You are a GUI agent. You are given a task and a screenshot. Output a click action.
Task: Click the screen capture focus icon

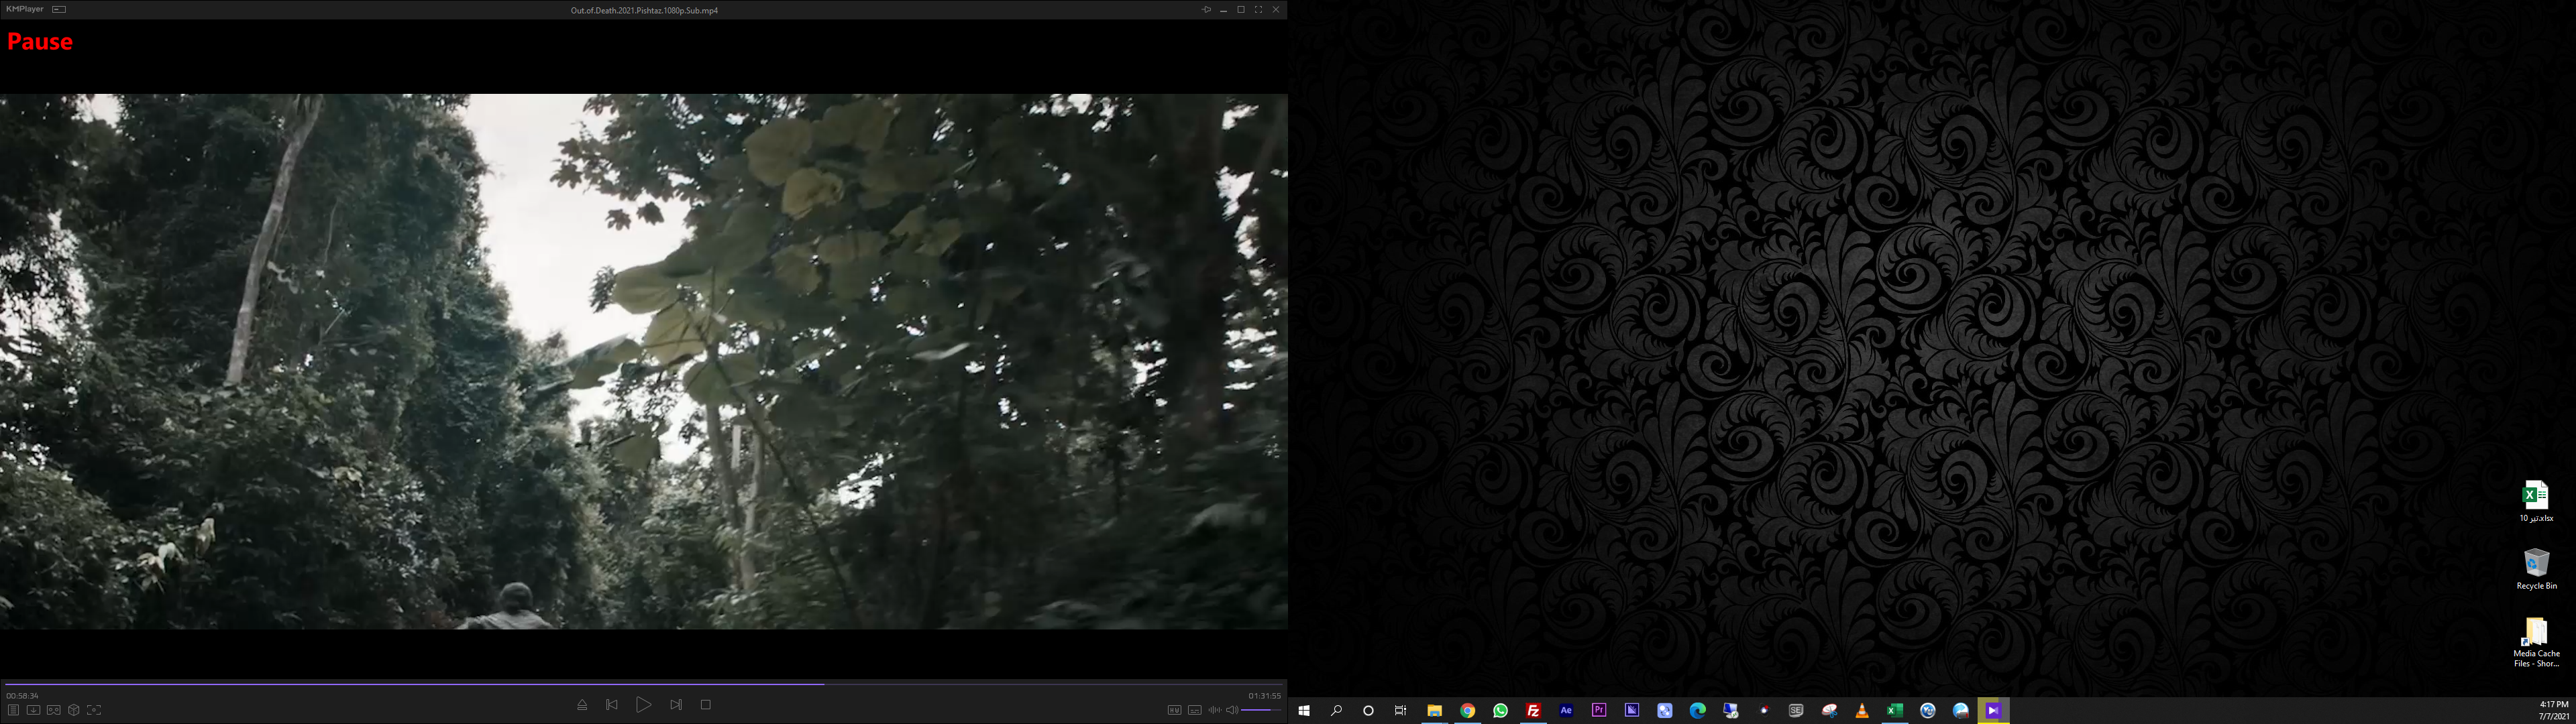click(x=94, y=710)
